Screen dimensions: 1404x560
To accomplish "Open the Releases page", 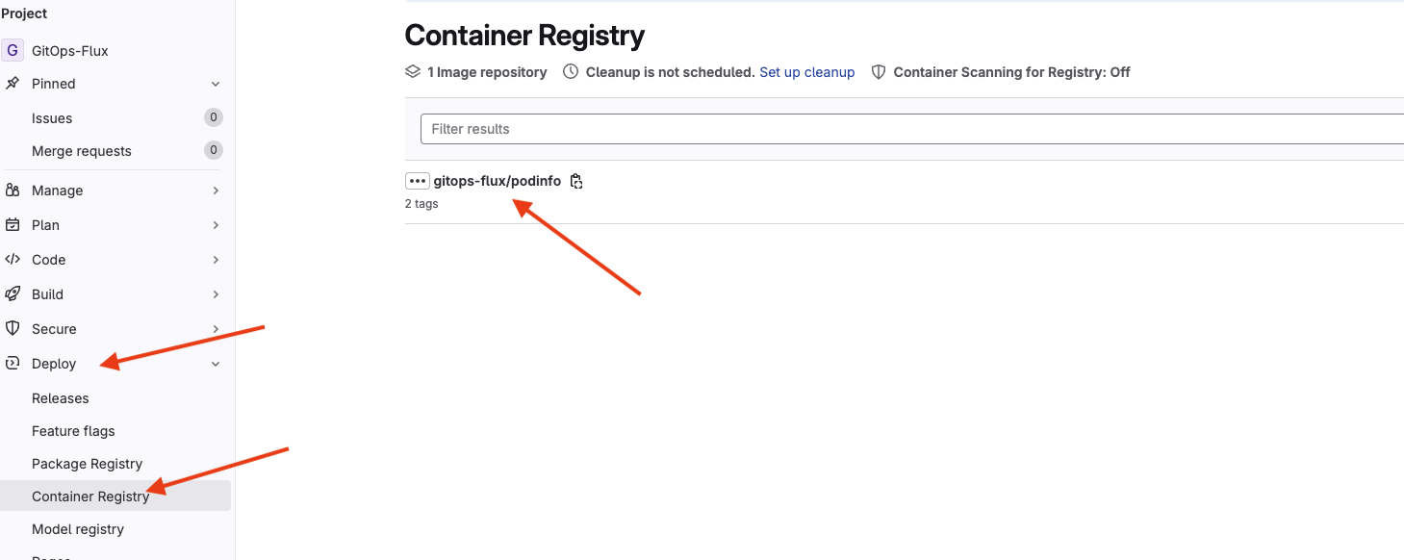I will click(60, 398).
